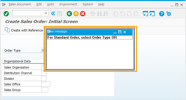This screenshot has height=100, width=186.
Task: Click the red Cancel icon
Action: point(83,14)
